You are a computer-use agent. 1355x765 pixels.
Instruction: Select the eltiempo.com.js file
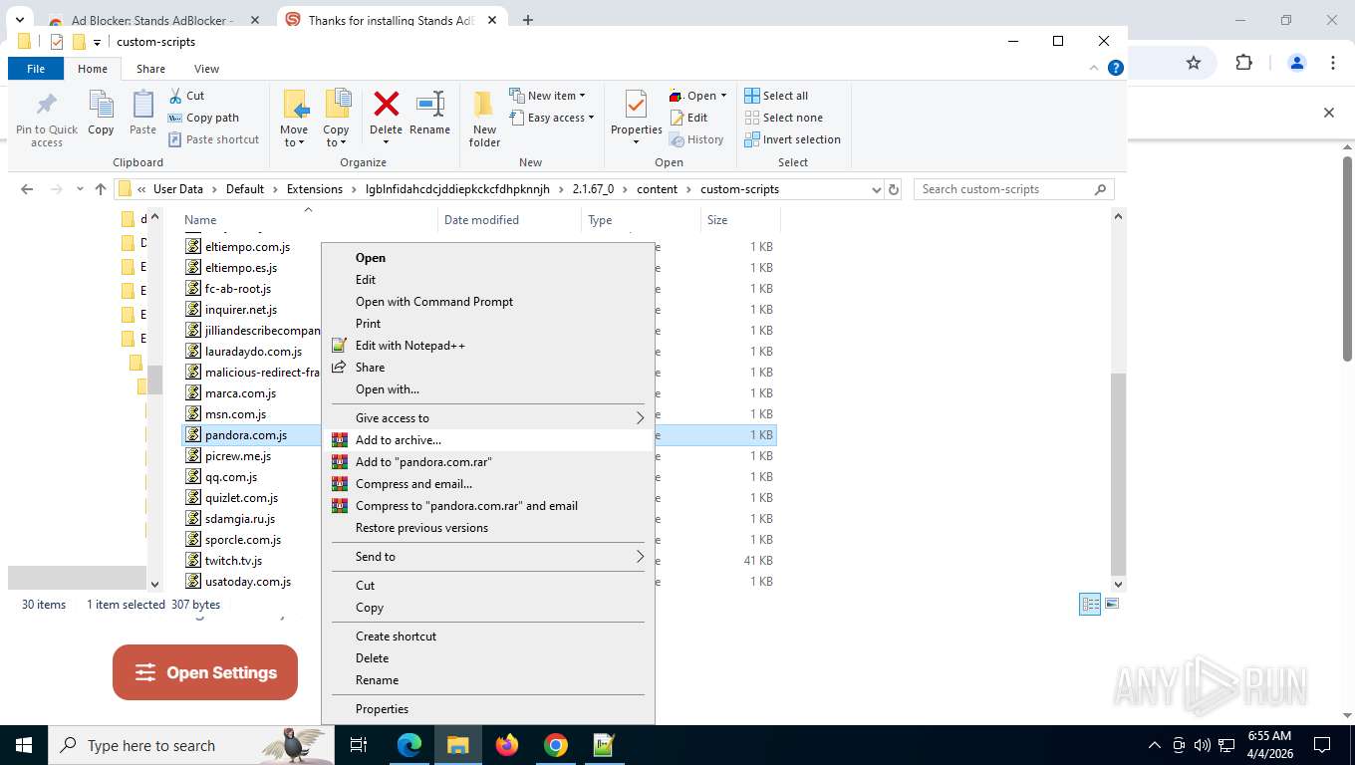[x=247, y=247]
